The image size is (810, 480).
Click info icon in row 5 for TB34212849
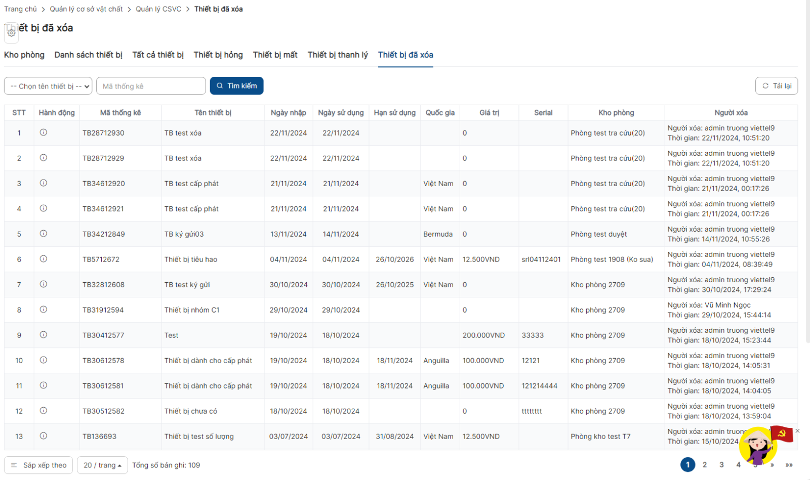(44, 234)
